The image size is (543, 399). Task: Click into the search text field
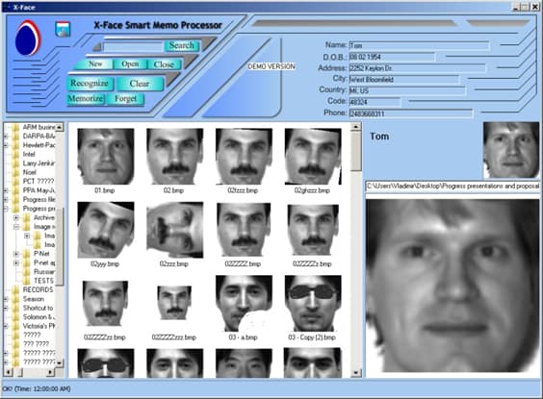tap(133, 47)
